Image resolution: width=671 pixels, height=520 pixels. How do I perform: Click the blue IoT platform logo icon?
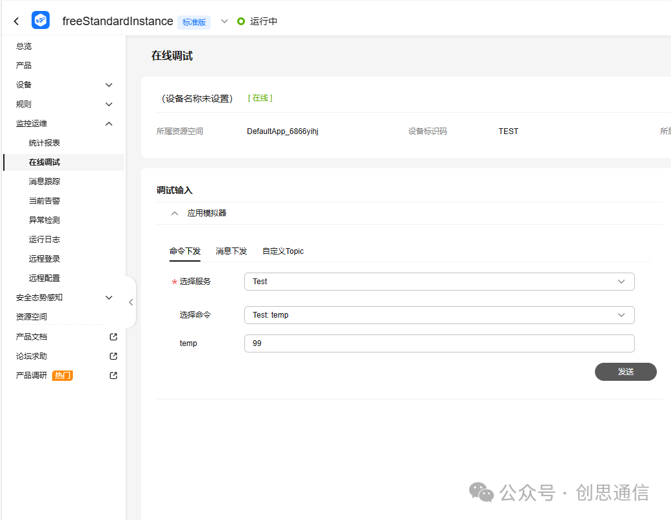[x=41, y=20]
